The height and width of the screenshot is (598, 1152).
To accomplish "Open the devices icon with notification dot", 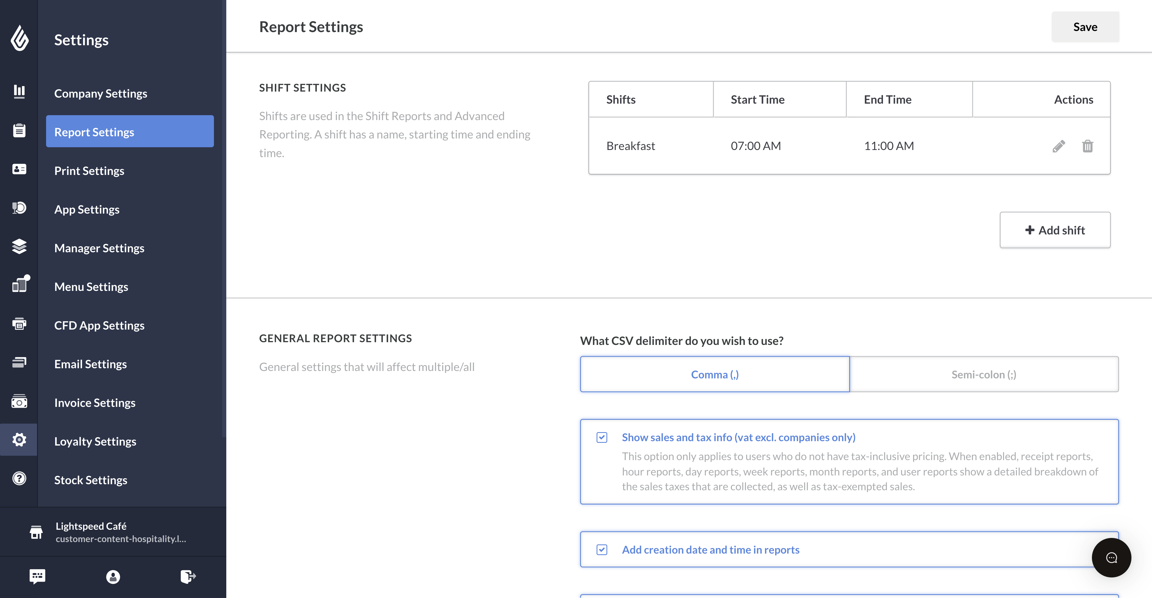I will (20, 284).
